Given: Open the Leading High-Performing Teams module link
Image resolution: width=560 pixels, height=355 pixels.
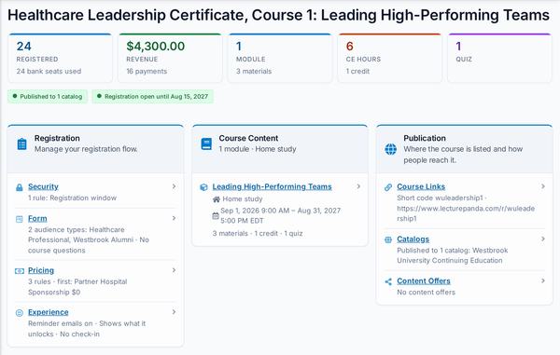Looking at the screenshot, I should (273, 186).
